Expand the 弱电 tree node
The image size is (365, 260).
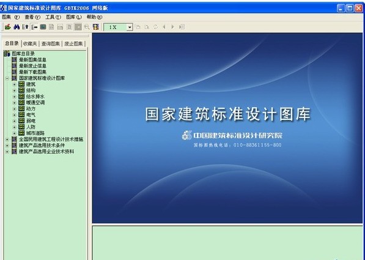point(14,121)
